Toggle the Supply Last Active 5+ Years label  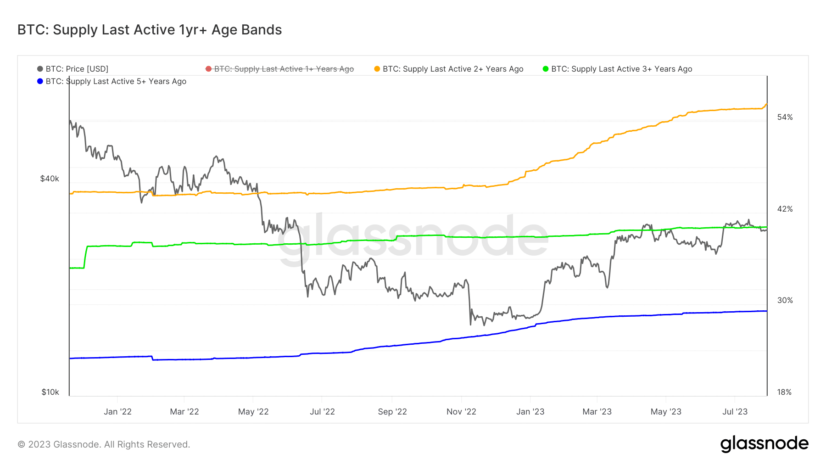(116, 81)
